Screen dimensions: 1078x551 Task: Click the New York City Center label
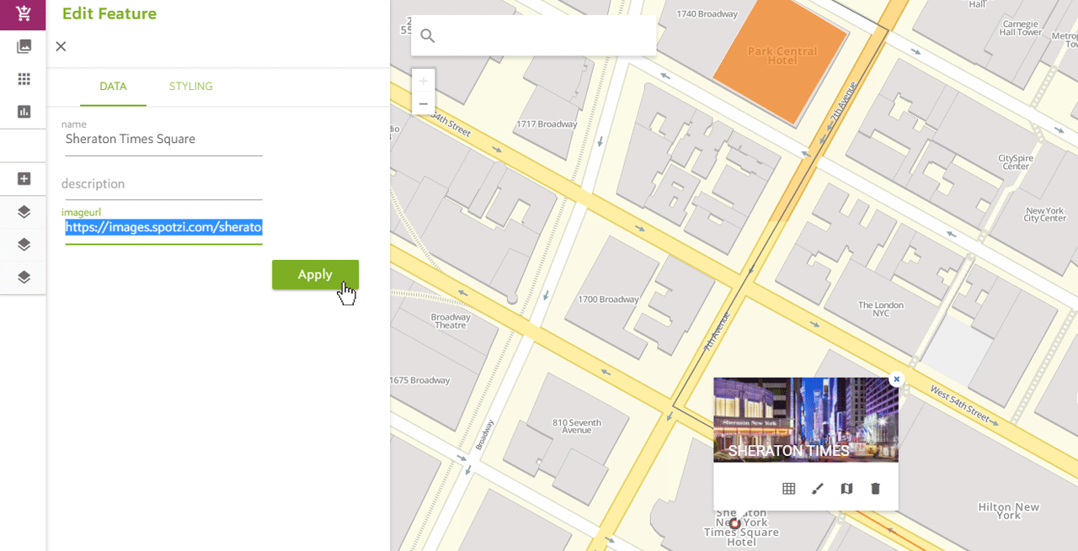click(1044, 215)
